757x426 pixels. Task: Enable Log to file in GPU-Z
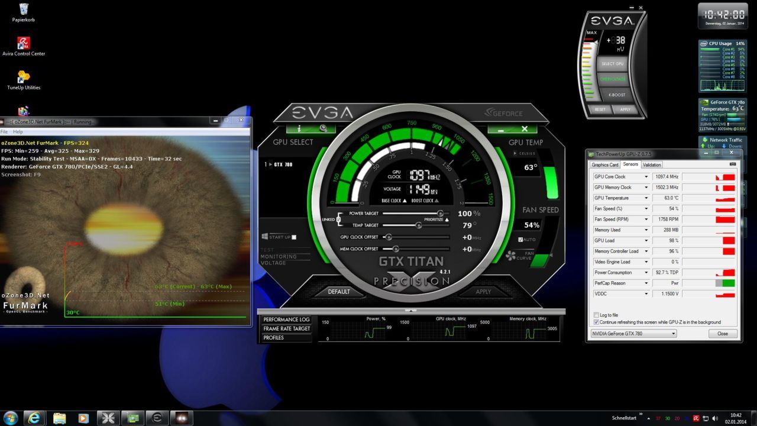point(596,315)
